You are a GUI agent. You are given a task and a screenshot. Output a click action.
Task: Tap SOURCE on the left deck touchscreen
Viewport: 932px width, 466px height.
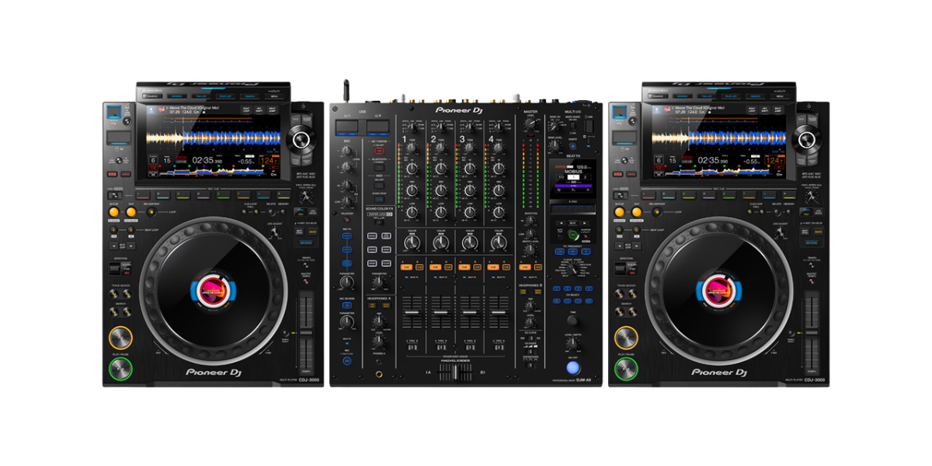151,96
